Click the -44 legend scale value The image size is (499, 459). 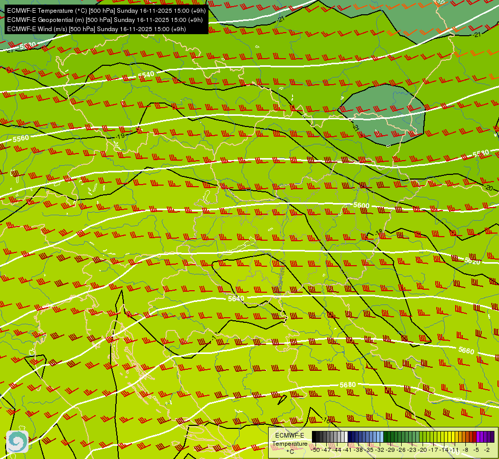click(x=337, y=450)
